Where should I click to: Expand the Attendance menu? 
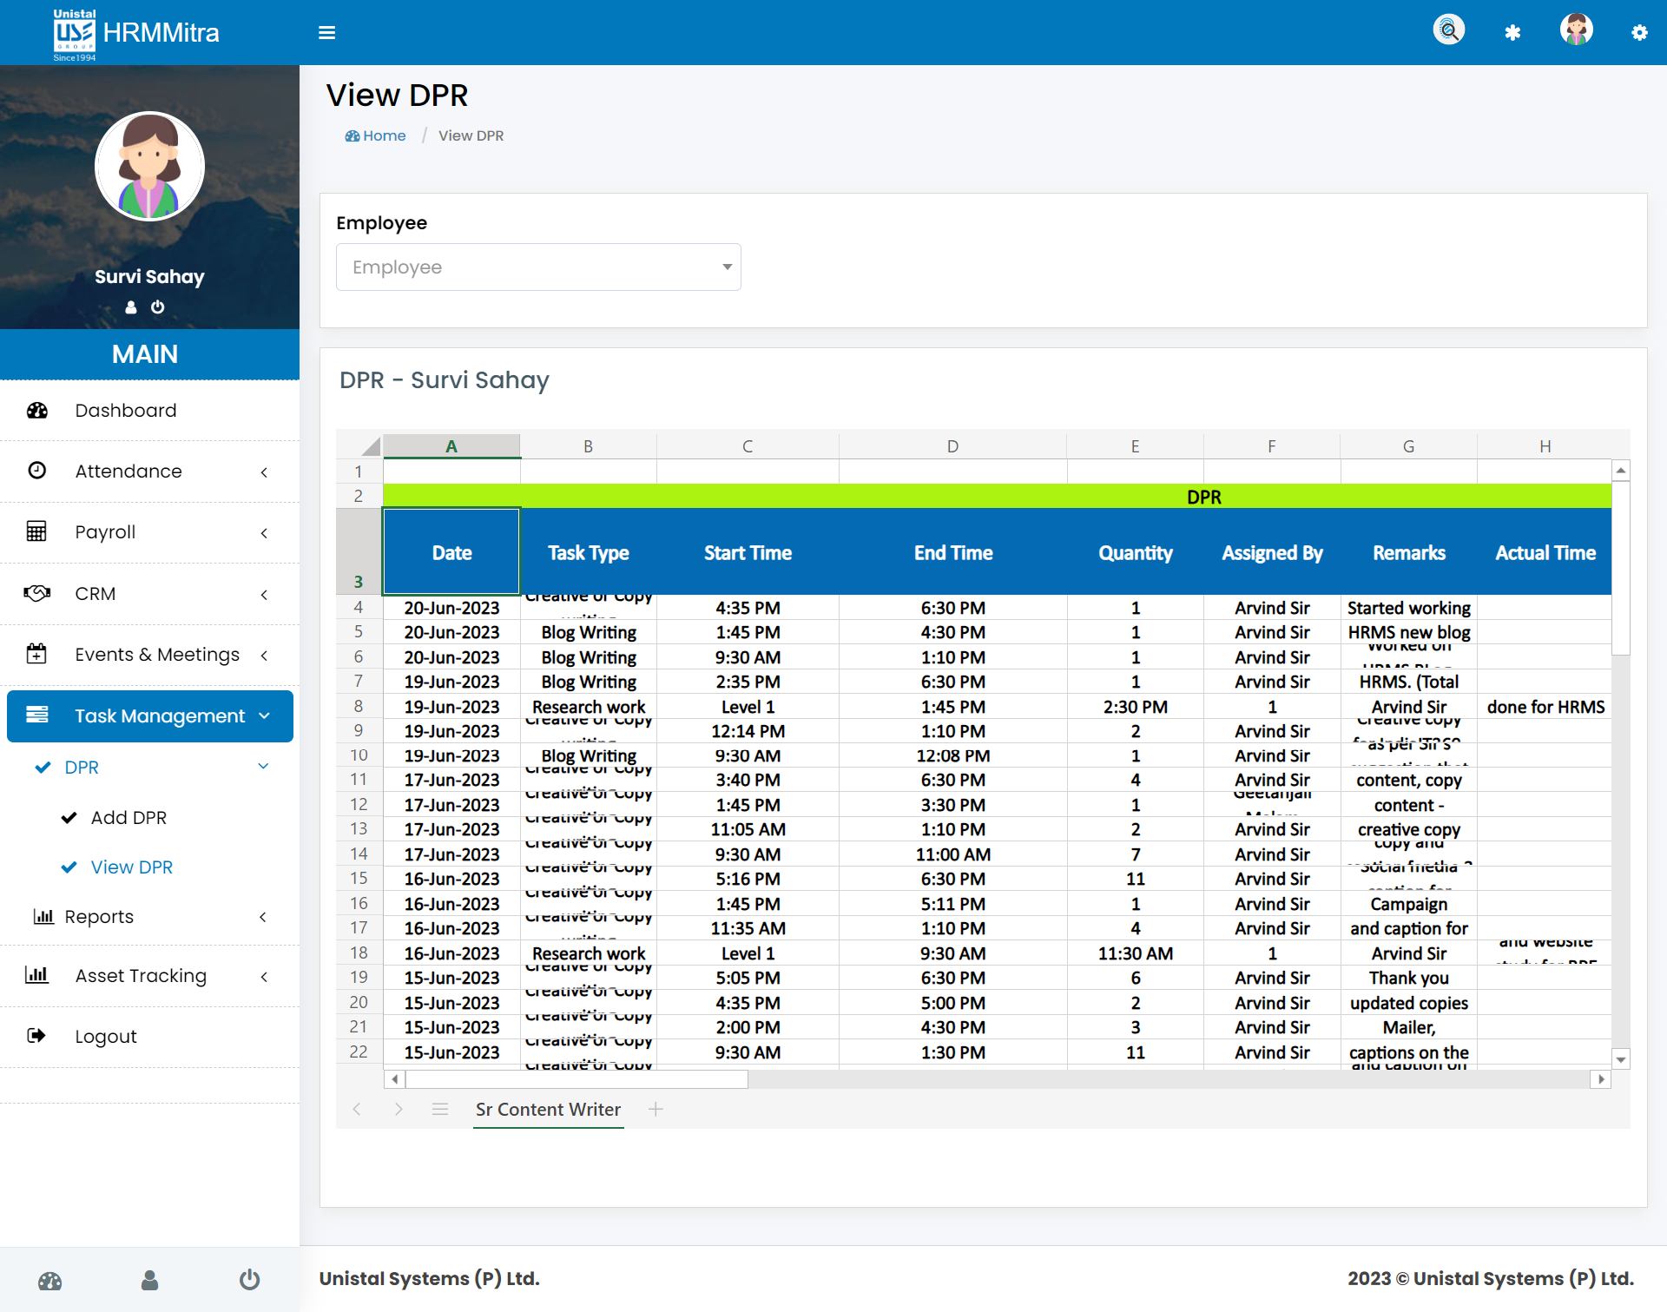[149, 471]
